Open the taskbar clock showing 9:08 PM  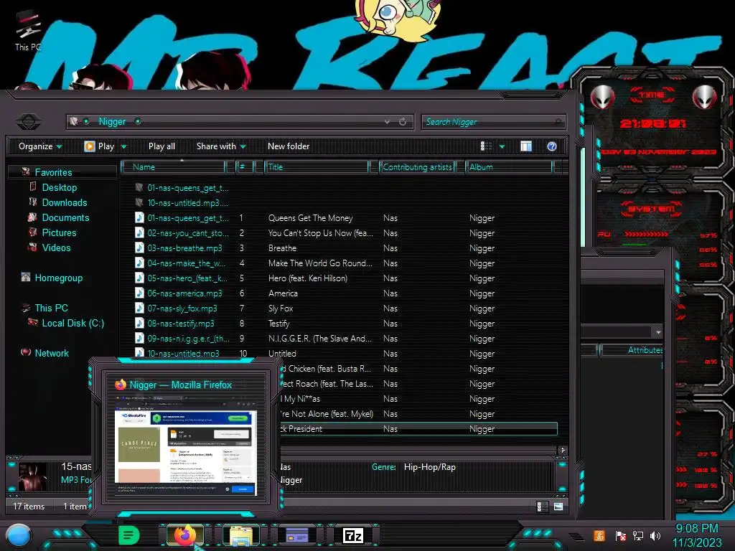point(697,535)
